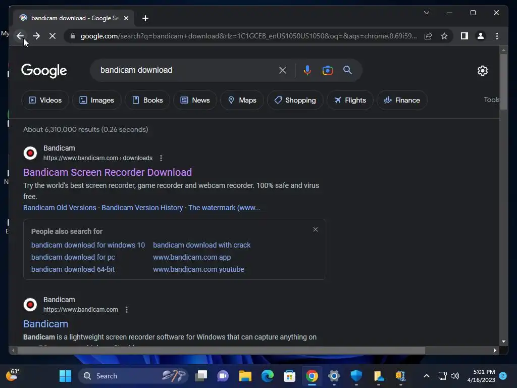Dismiss the People also search for box
517x388 pixels.
coord(316,229)
